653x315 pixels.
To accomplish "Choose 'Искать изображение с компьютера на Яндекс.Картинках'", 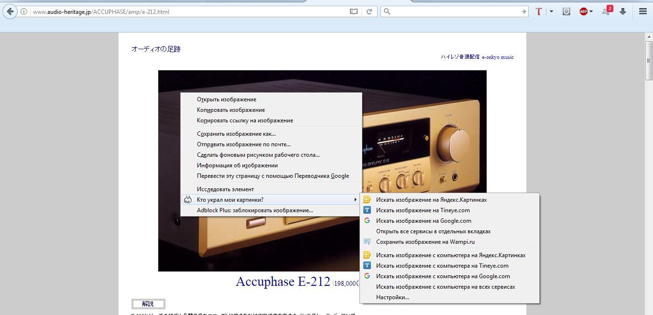I will [450, 255].
